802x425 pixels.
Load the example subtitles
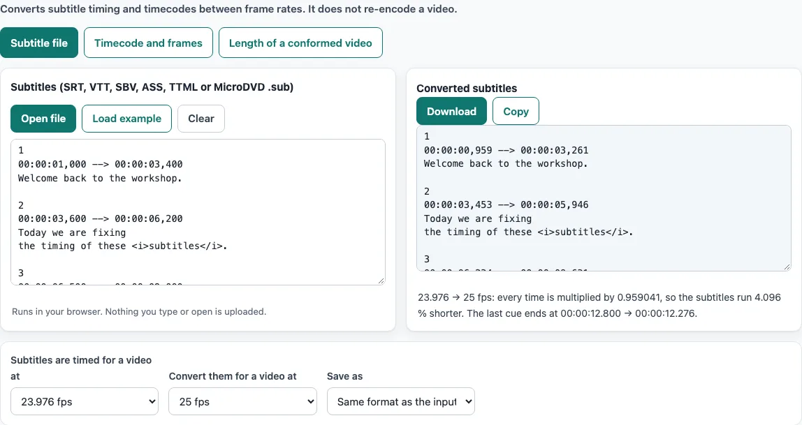pos(127,119)
